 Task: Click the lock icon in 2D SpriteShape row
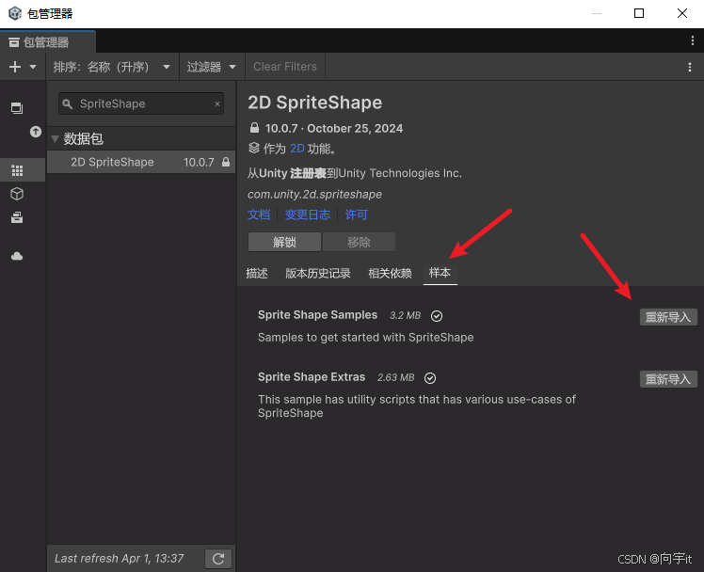(226, 162)
